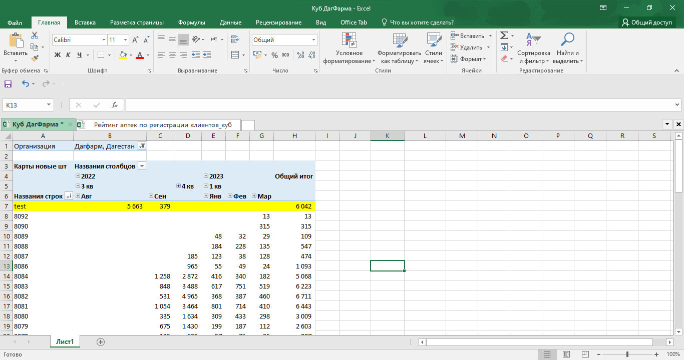Open the number format dropdown showing Общий

(314, 40)
